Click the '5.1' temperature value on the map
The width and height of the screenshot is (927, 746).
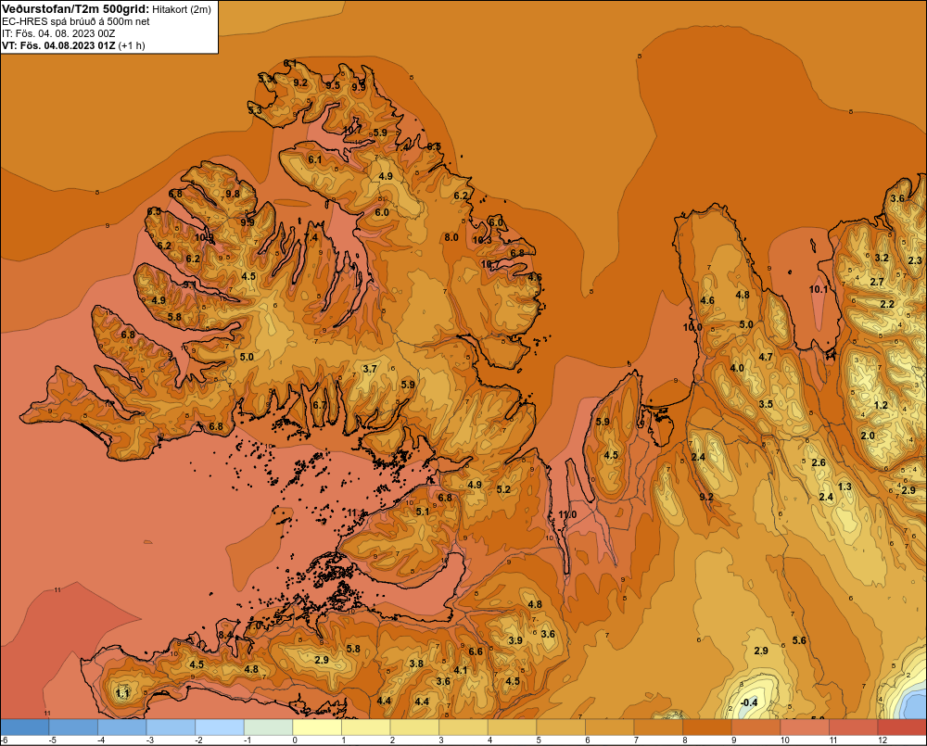[x=422, y=512]
